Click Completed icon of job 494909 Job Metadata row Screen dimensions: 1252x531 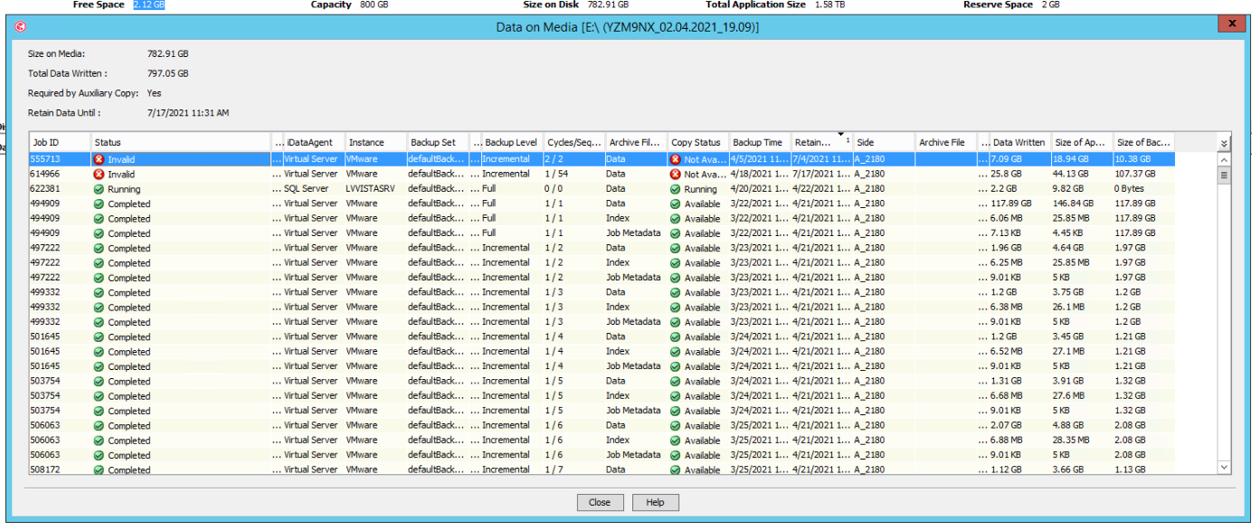tap(100, 232)
